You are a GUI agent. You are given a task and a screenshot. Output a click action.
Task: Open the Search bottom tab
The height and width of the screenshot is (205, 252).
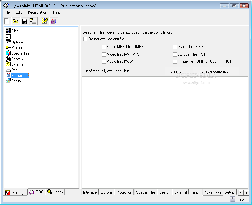[165, 192]
